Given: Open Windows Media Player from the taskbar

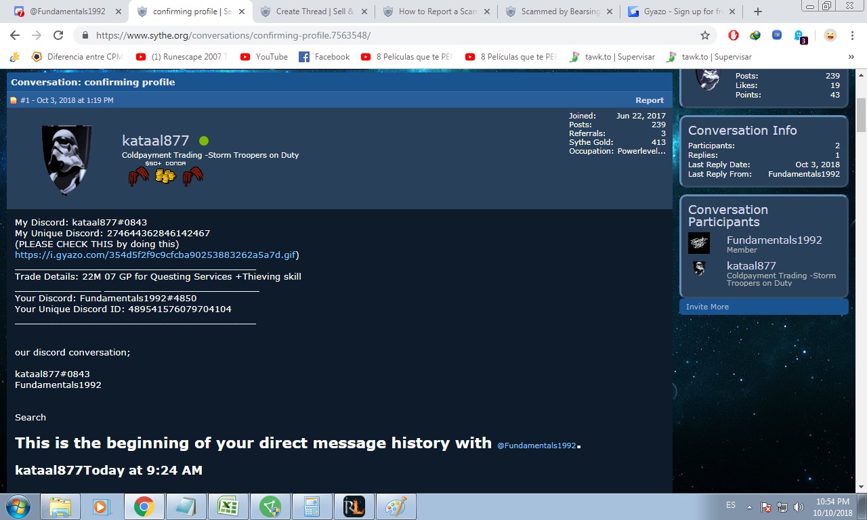Looking at the screenshot, I should pyautogui.click(x=102, y=506).
